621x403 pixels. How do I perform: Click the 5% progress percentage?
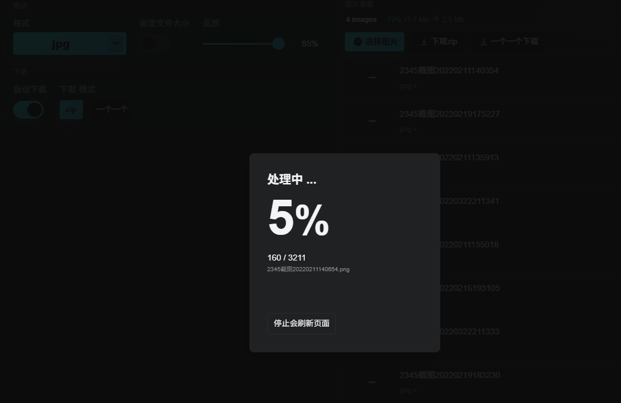coord(298,218)
